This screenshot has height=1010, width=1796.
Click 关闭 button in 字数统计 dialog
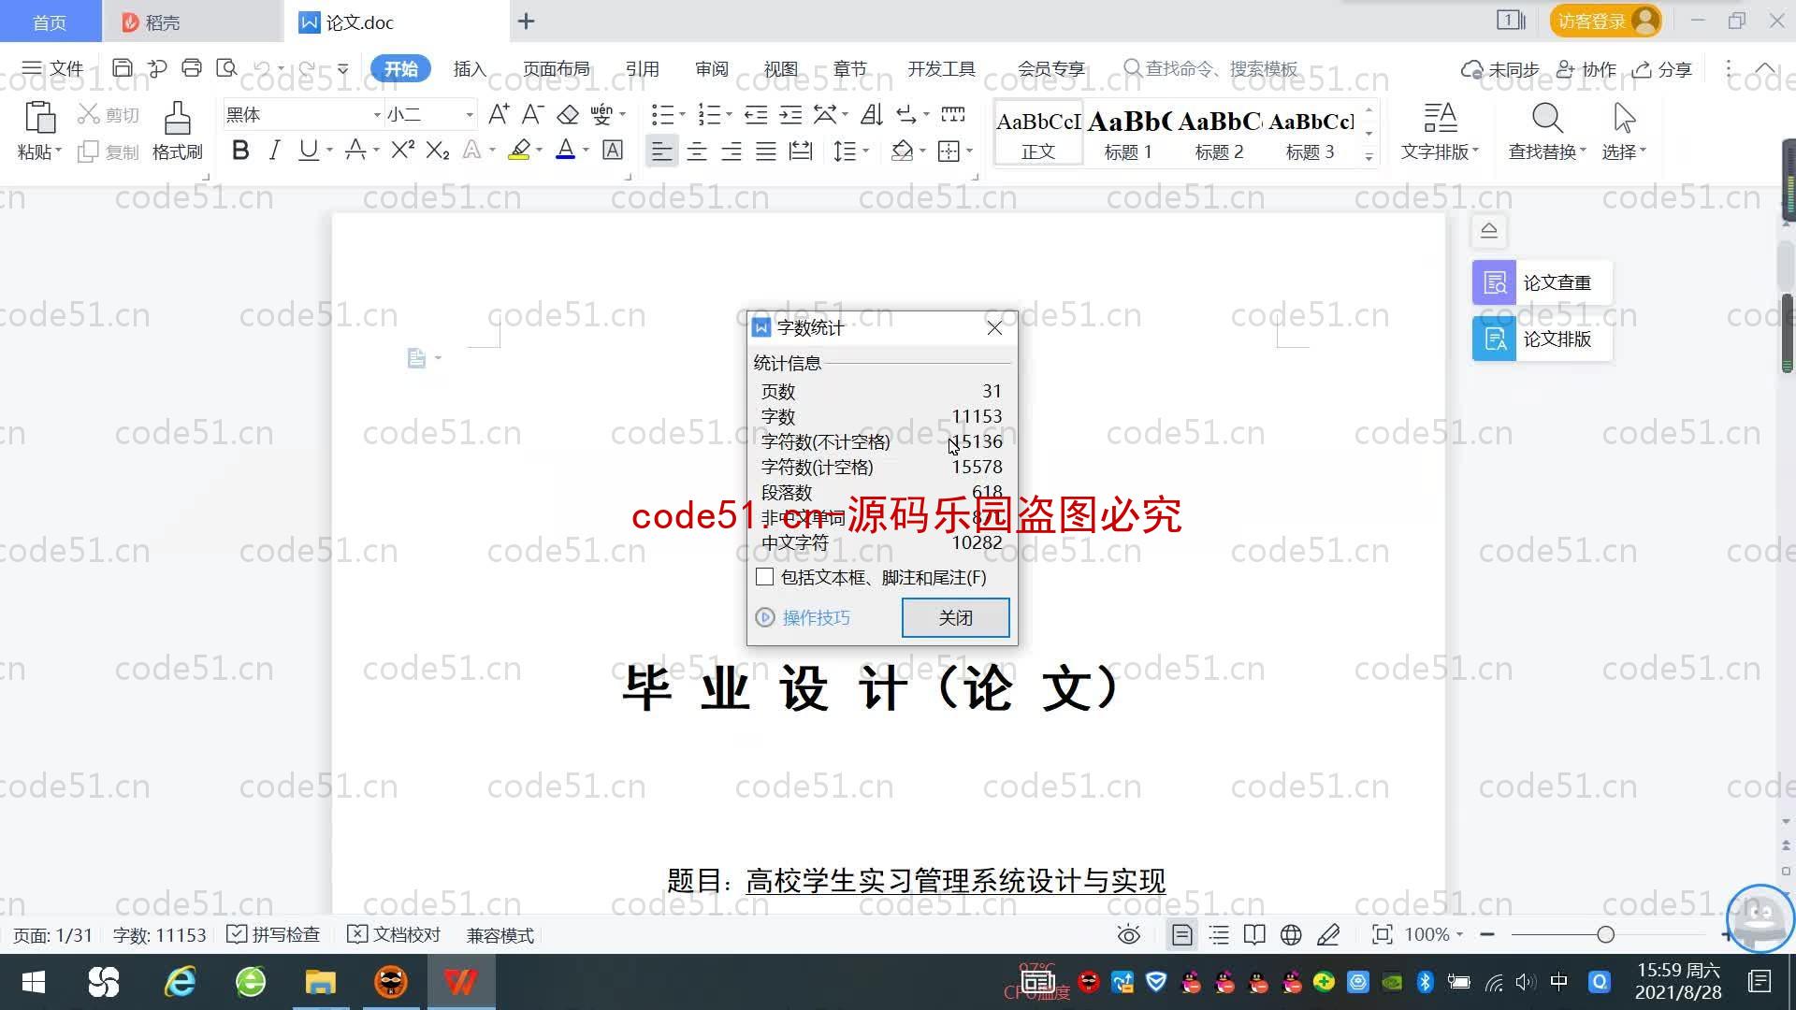pyautogui.click(x=956, y=616)
